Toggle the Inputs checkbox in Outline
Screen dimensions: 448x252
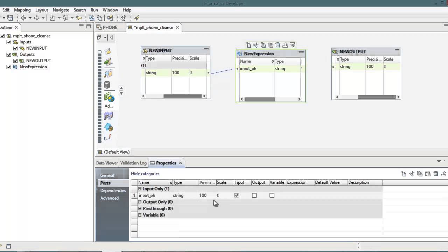(x=9, y=42)
